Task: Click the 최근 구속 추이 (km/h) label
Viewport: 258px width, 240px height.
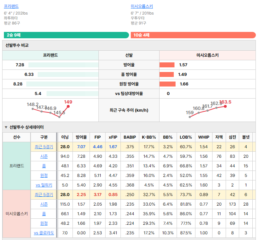Action: tap(129, 110)
